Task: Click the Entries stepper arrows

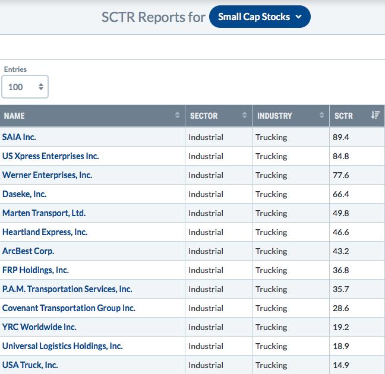Action: click(x=41, y=87)
